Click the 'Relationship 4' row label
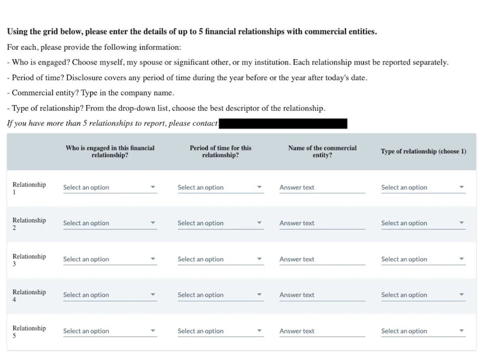The width and height of the screenshot is (479, 353). [29, 295]
